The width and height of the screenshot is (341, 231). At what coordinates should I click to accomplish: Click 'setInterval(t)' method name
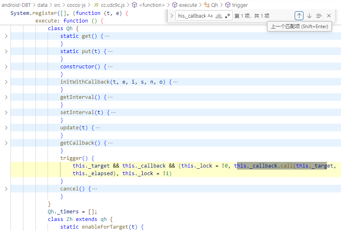click(x=81, y=112)
